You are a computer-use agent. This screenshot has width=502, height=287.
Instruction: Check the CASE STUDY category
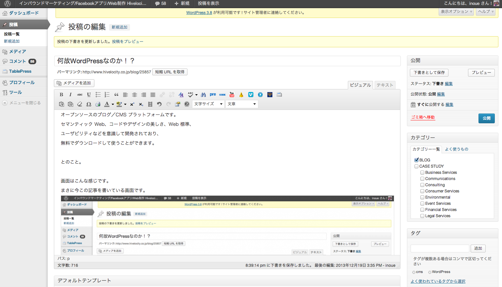point(416,166)
